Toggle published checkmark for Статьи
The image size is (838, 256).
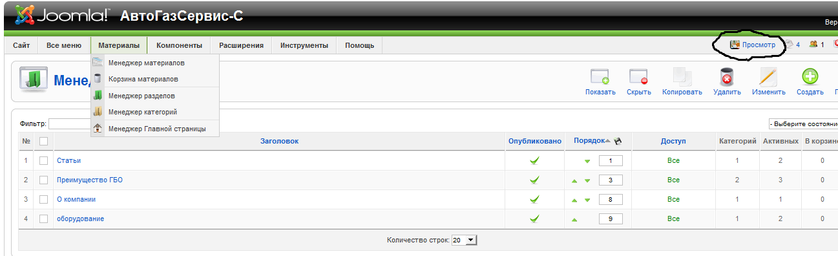(x=534, y=160)
